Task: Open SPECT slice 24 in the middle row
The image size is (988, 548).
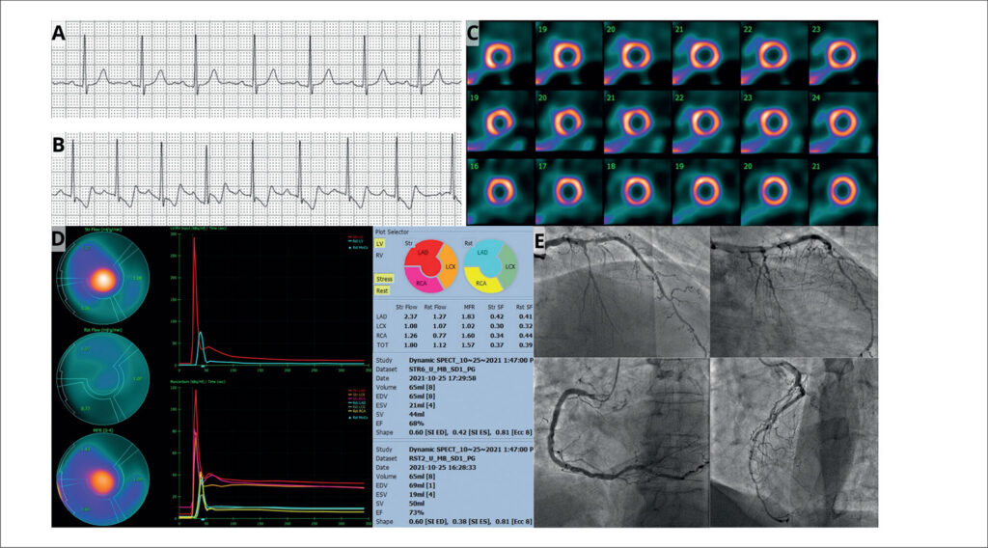Action: pos(842,122)
